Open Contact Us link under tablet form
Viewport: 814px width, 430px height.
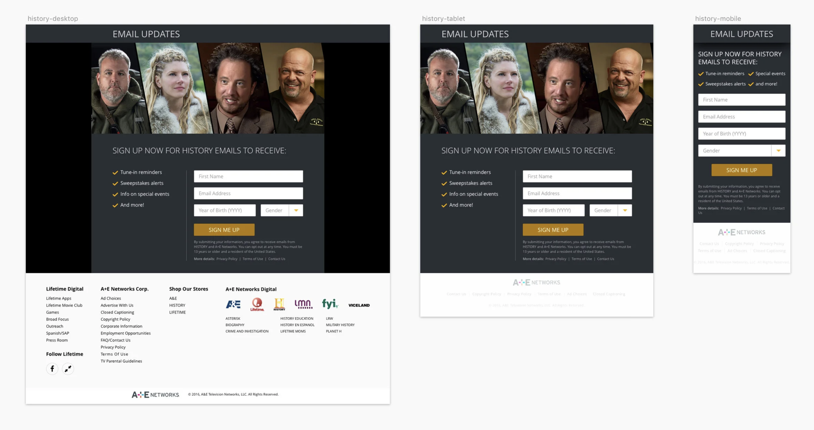(x=606, y=259)
